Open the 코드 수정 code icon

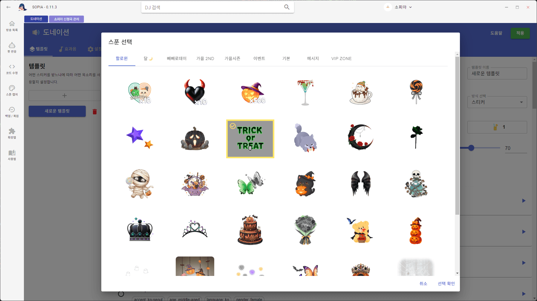pyautogui.click(x=12, y=67)
